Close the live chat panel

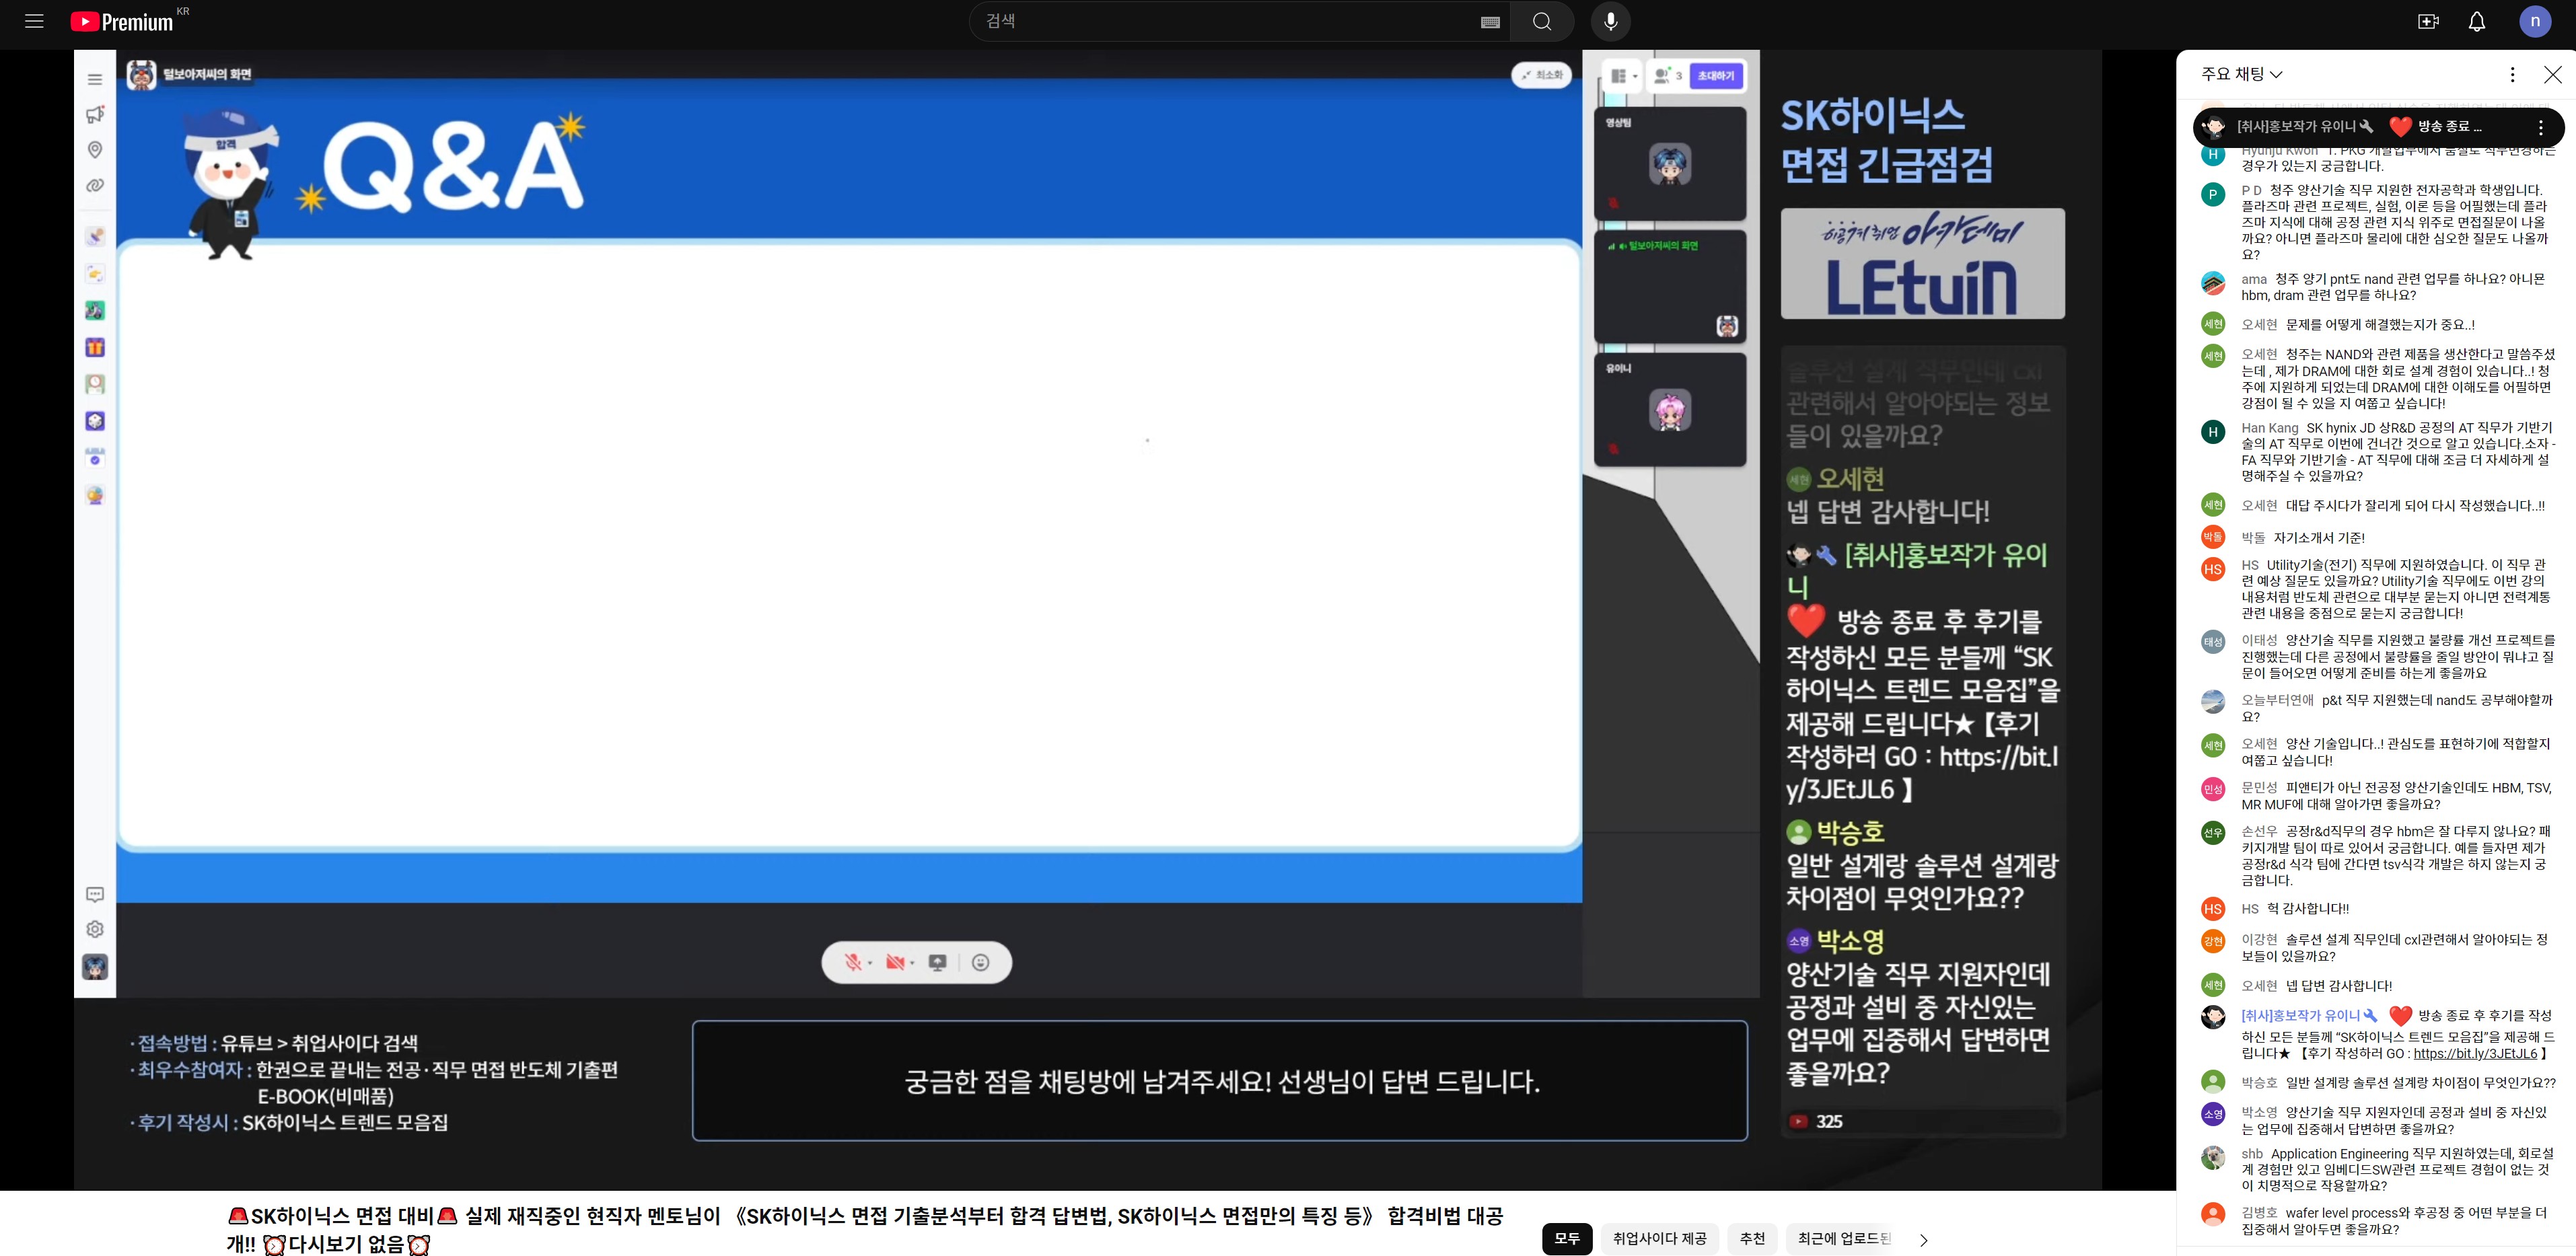2552,74
